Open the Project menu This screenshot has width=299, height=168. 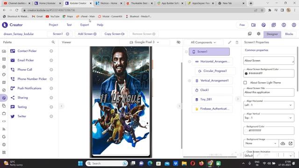tap(53, 25)
